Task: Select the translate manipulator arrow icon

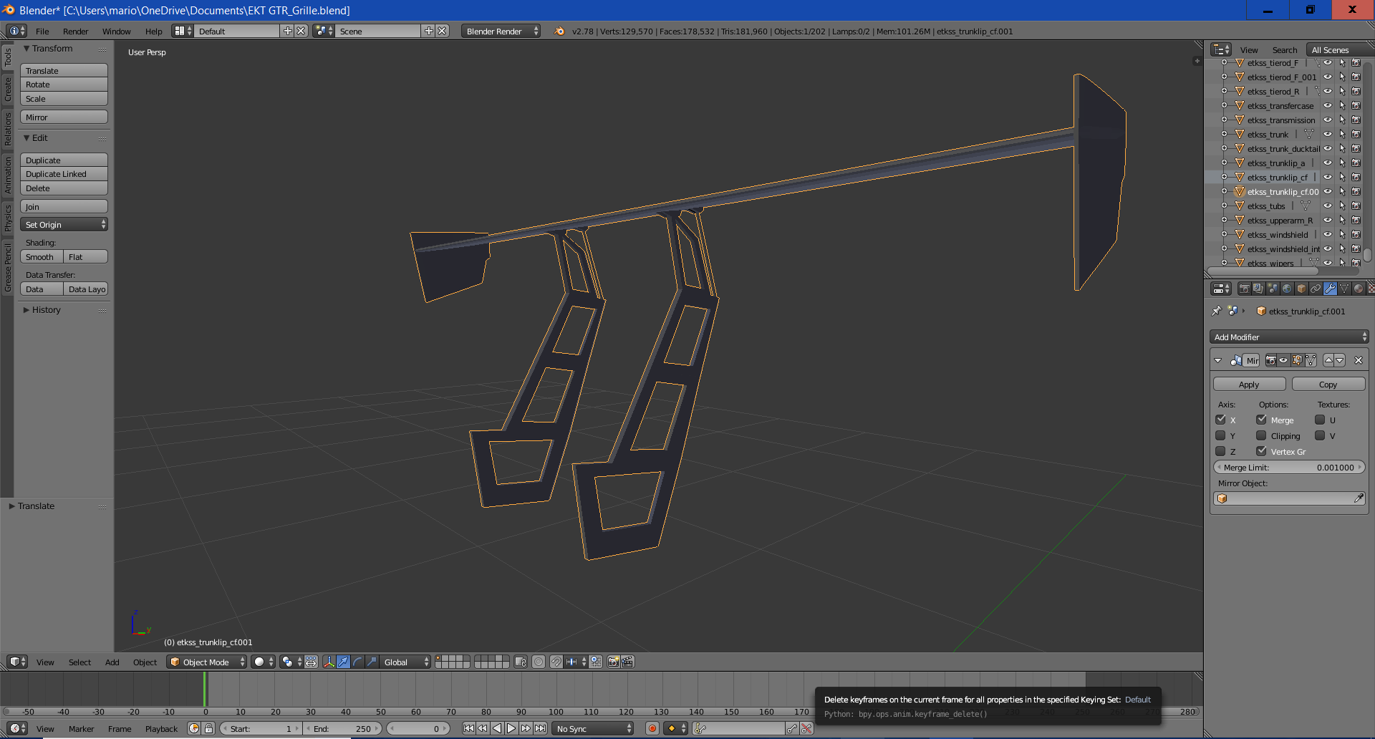Action: pos(344,662)
